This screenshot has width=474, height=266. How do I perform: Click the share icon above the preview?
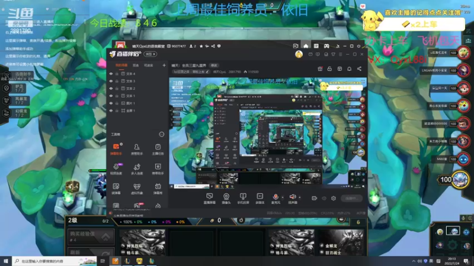pos(359,69)
